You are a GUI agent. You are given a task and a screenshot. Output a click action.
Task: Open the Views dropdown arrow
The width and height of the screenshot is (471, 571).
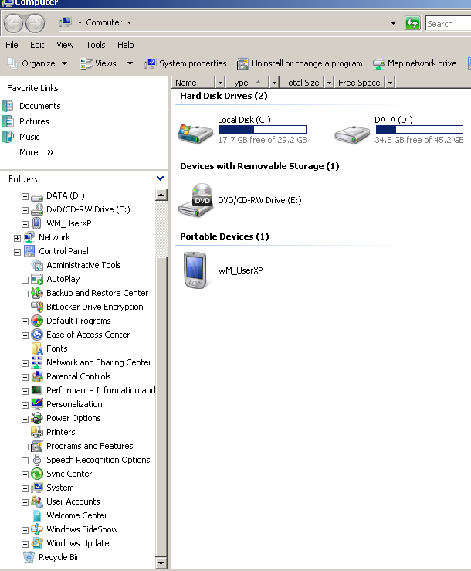[130, 63]
